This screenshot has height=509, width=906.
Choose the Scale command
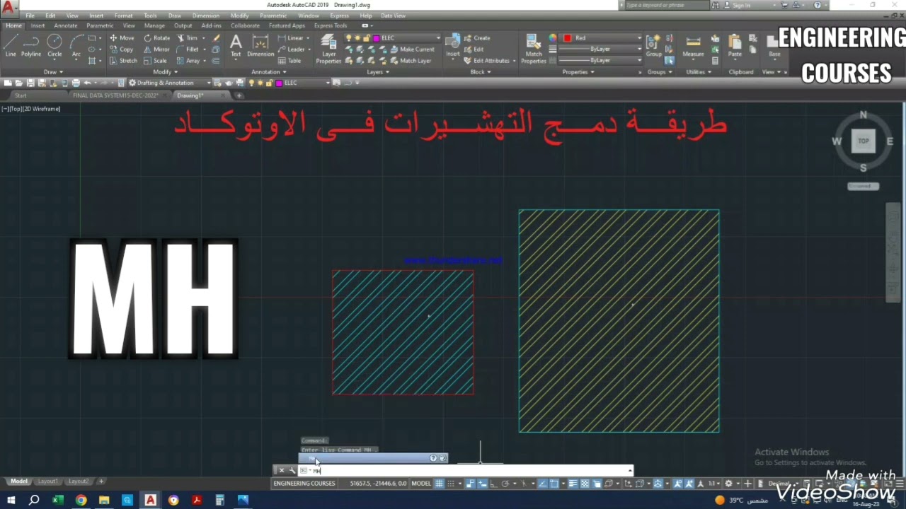tap(156, 61)
